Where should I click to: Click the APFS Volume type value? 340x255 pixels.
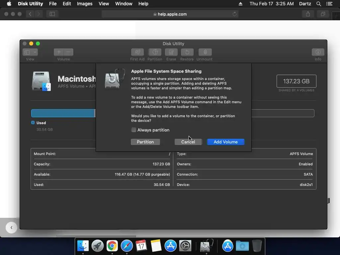point(301,154)
